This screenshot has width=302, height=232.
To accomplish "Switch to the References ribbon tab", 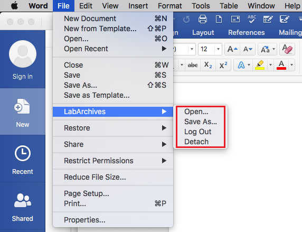I will 247,33.
